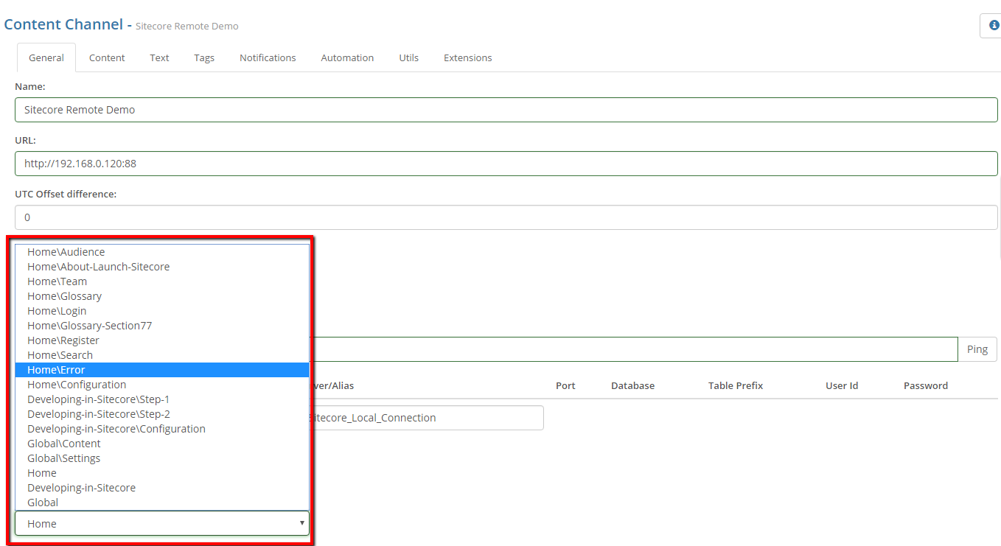The height and width of the screenshot is (546, 1001).
Task: Select Home\Search option
Action: coord(162,355)
